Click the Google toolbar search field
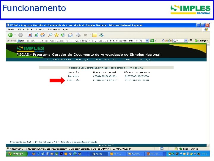This screenshot has height=161, width=214. tap(178, 41)
